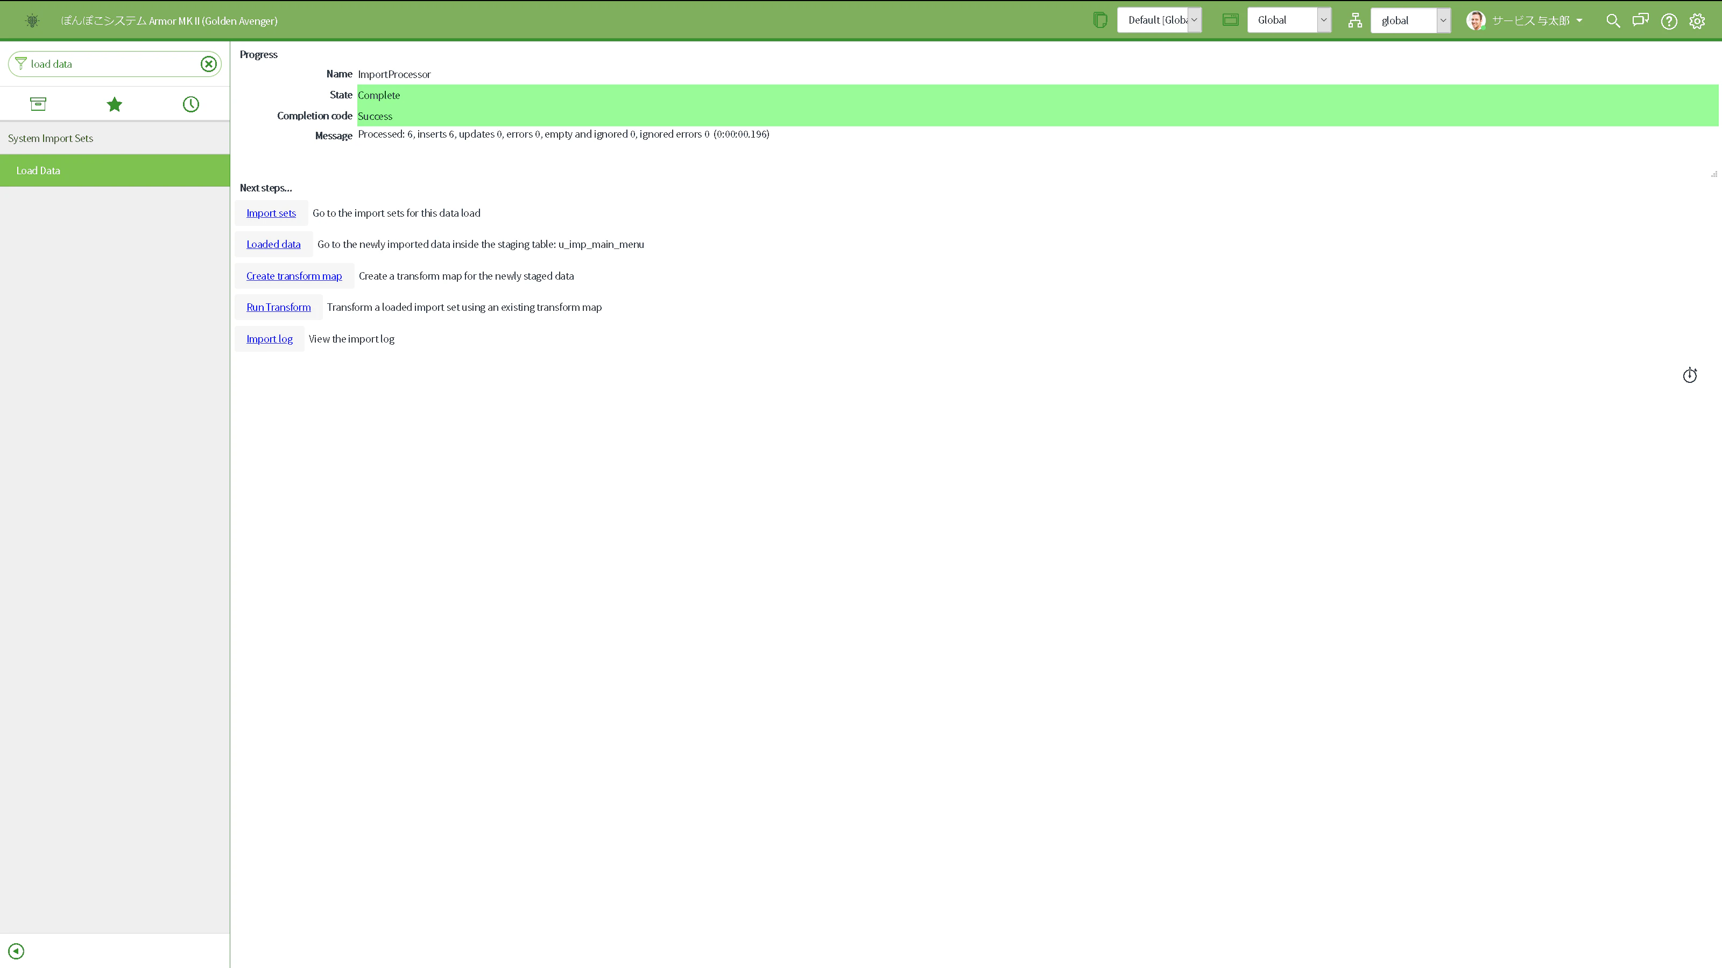The width and height of the screenshot is (1722, 968).
Task: Click the Complete state value
Action: [379, 95]
